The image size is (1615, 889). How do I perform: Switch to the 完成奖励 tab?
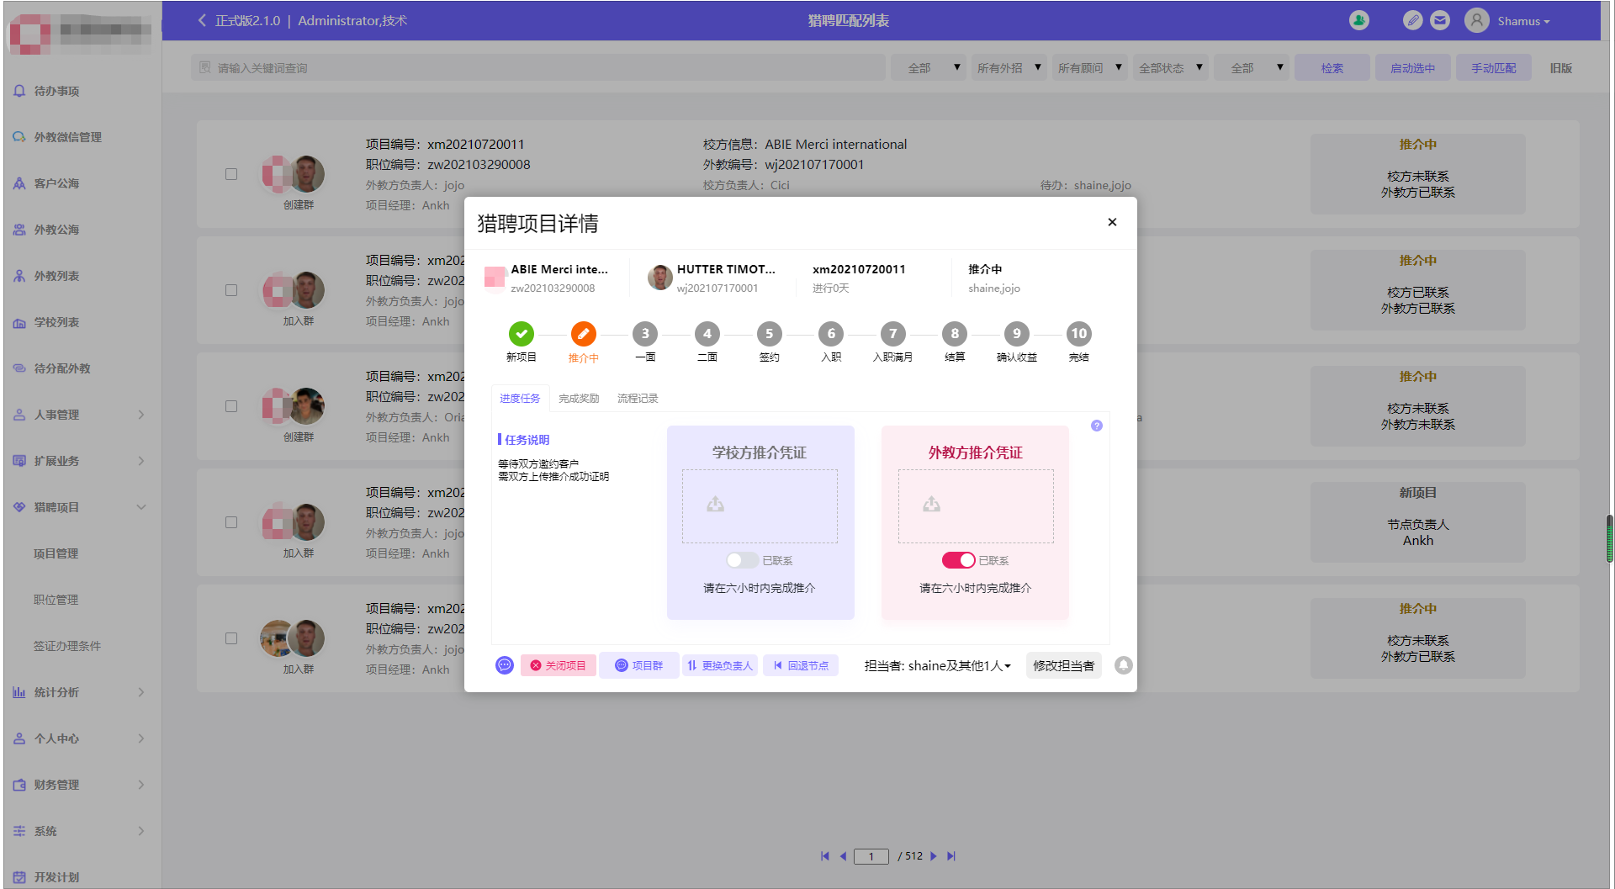(x=579, y=398)
